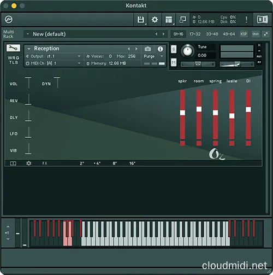The height and width of the screenshot is (275, 273).
Task: Click the Tune knob
Action: (187, 51)
